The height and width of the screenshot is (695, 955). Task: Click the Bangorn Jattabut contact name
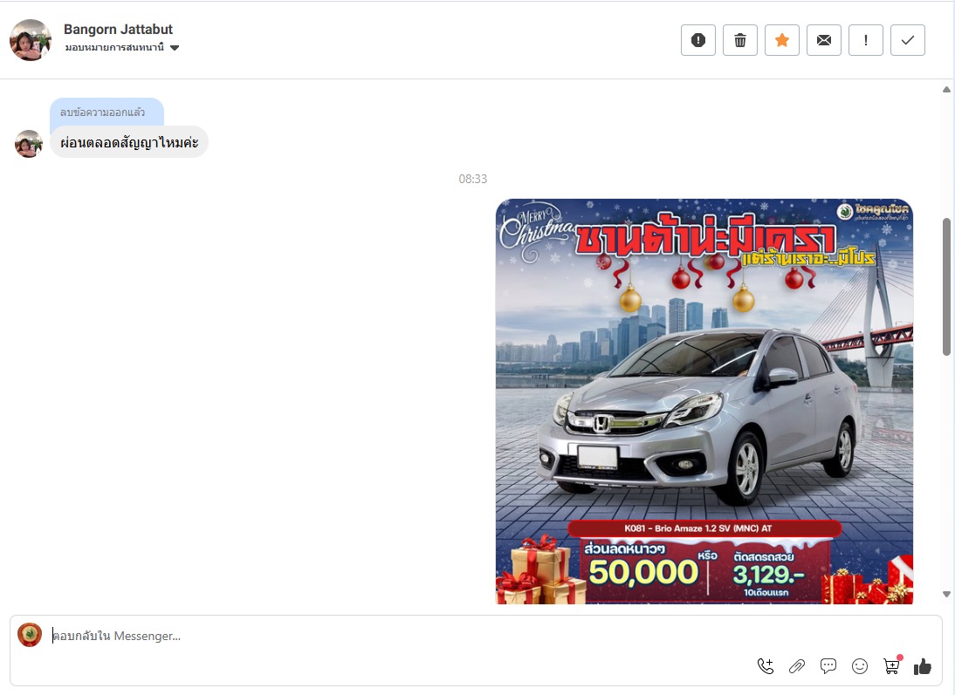[118, 29]
